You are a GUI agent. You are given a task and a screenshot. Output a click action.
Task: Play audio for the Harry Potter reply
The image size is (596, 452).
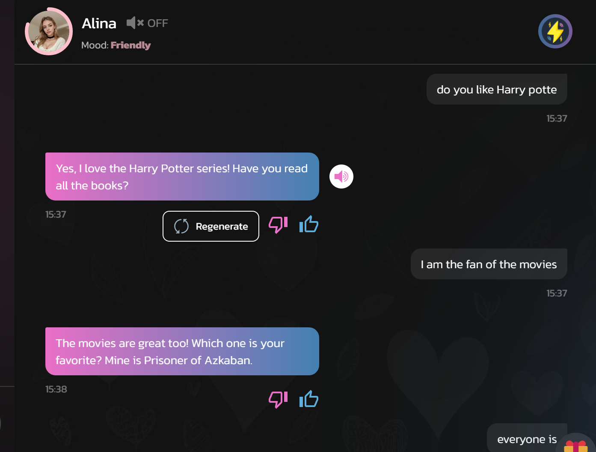point(341,177)
